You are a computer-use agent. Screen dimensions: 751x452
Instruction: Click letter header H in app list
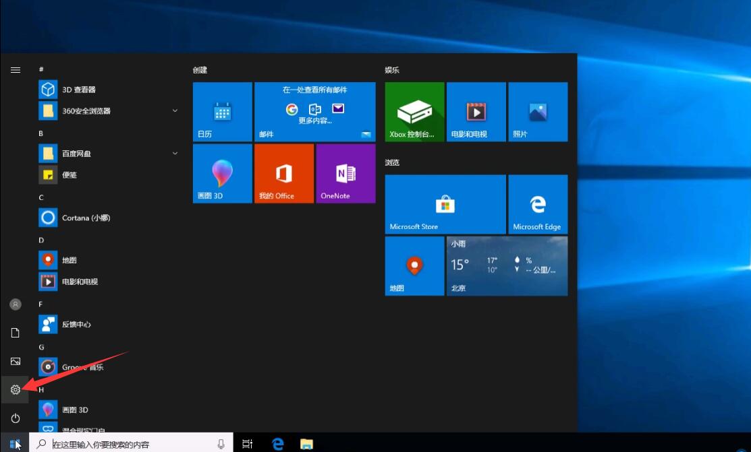tap(41, 390)
